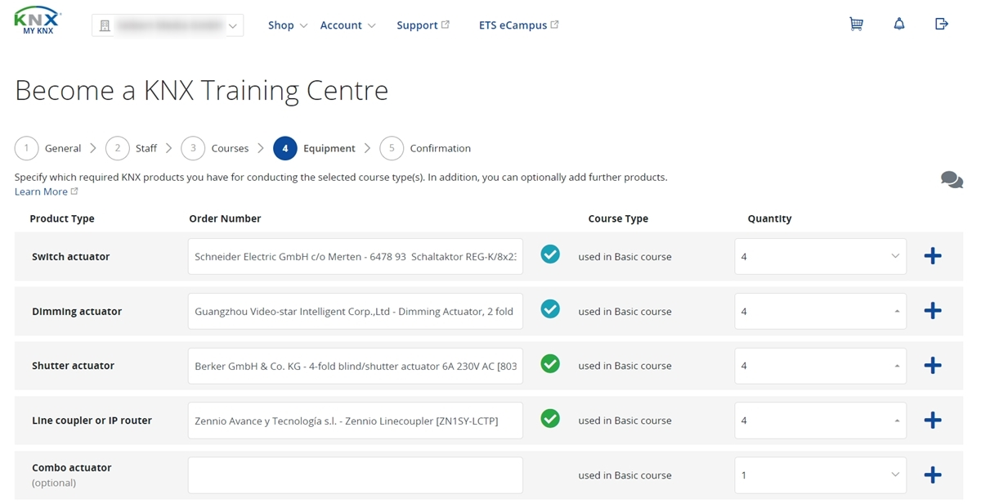Click the Dimming actuator order number field
This screenshot has width=981, height=504.
(x=356, y=312)
